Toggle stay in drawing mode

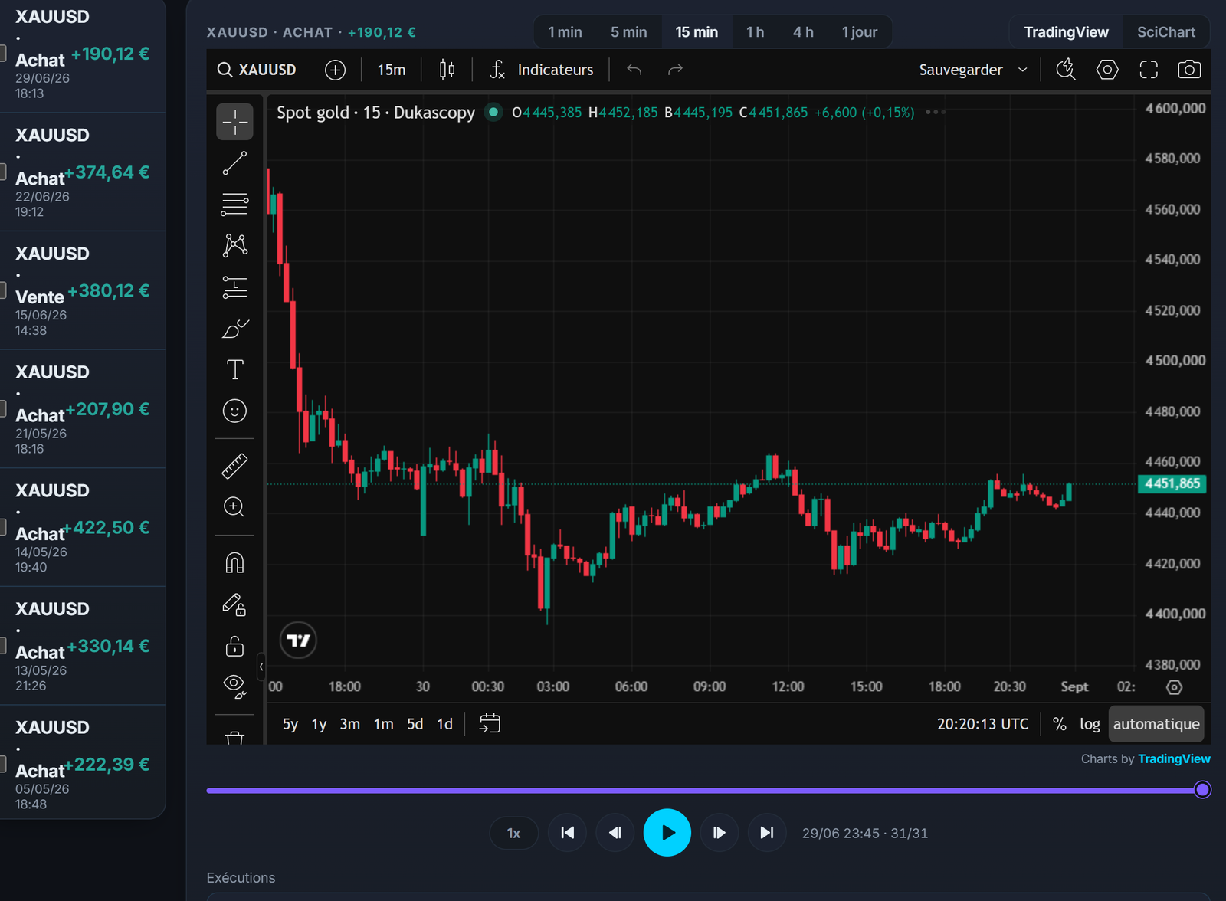coord(234,604)
